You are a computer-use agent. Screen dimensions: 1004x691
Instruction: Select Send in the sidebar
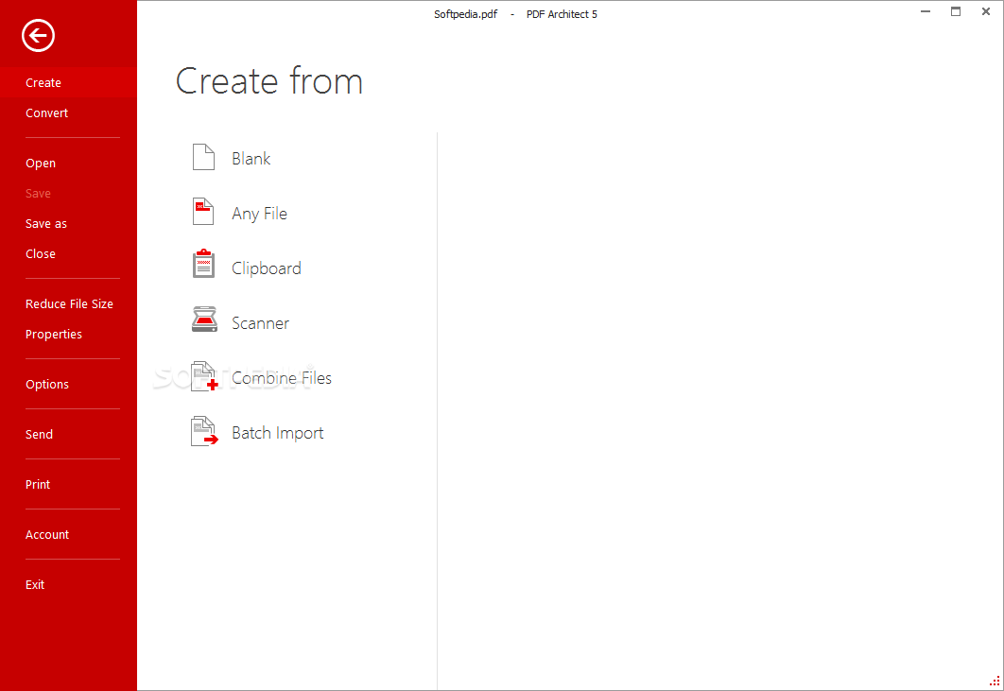click(x=39, y=434)
